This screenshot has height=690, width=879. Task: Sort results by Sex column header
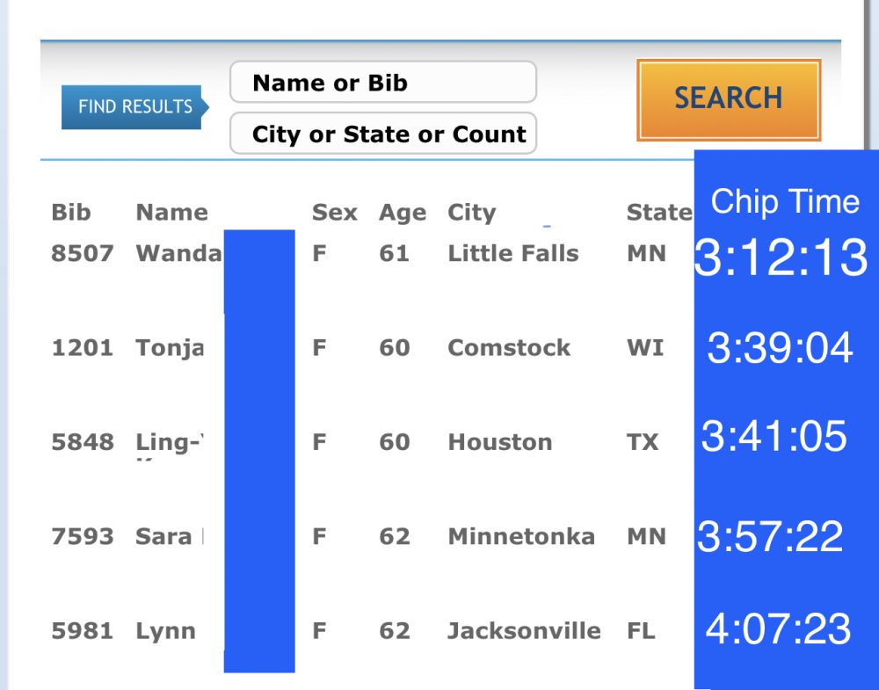[x=334, y=213]
